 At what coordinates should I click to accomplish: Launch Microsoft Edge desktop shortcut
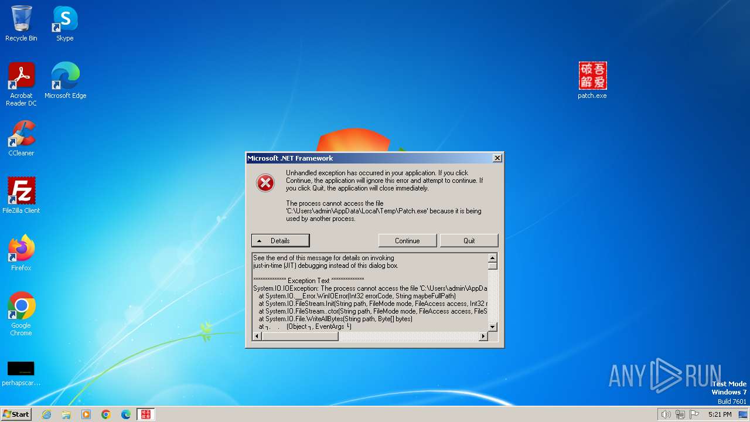pos(65,81)
